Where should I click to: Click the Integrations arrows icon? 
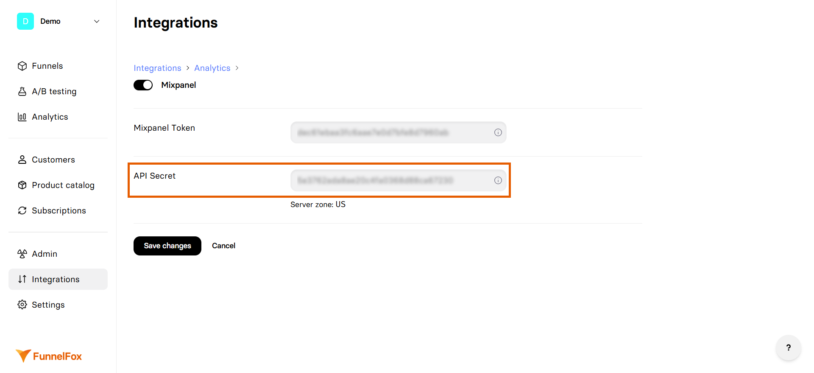click(x=22, y=279)
